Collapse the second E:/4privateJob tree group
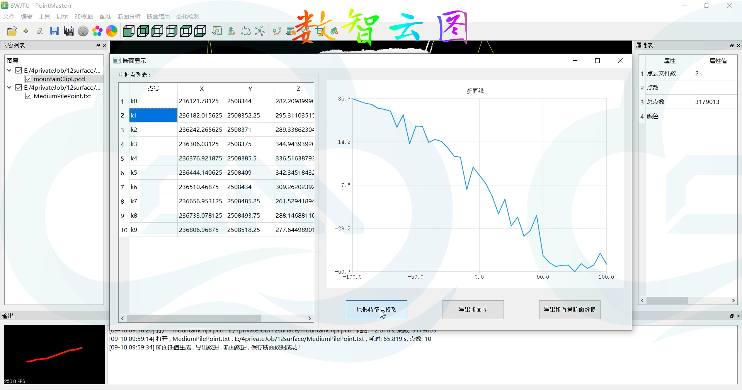742x390 pixels. pyautogui.click(x=9, y=87)
